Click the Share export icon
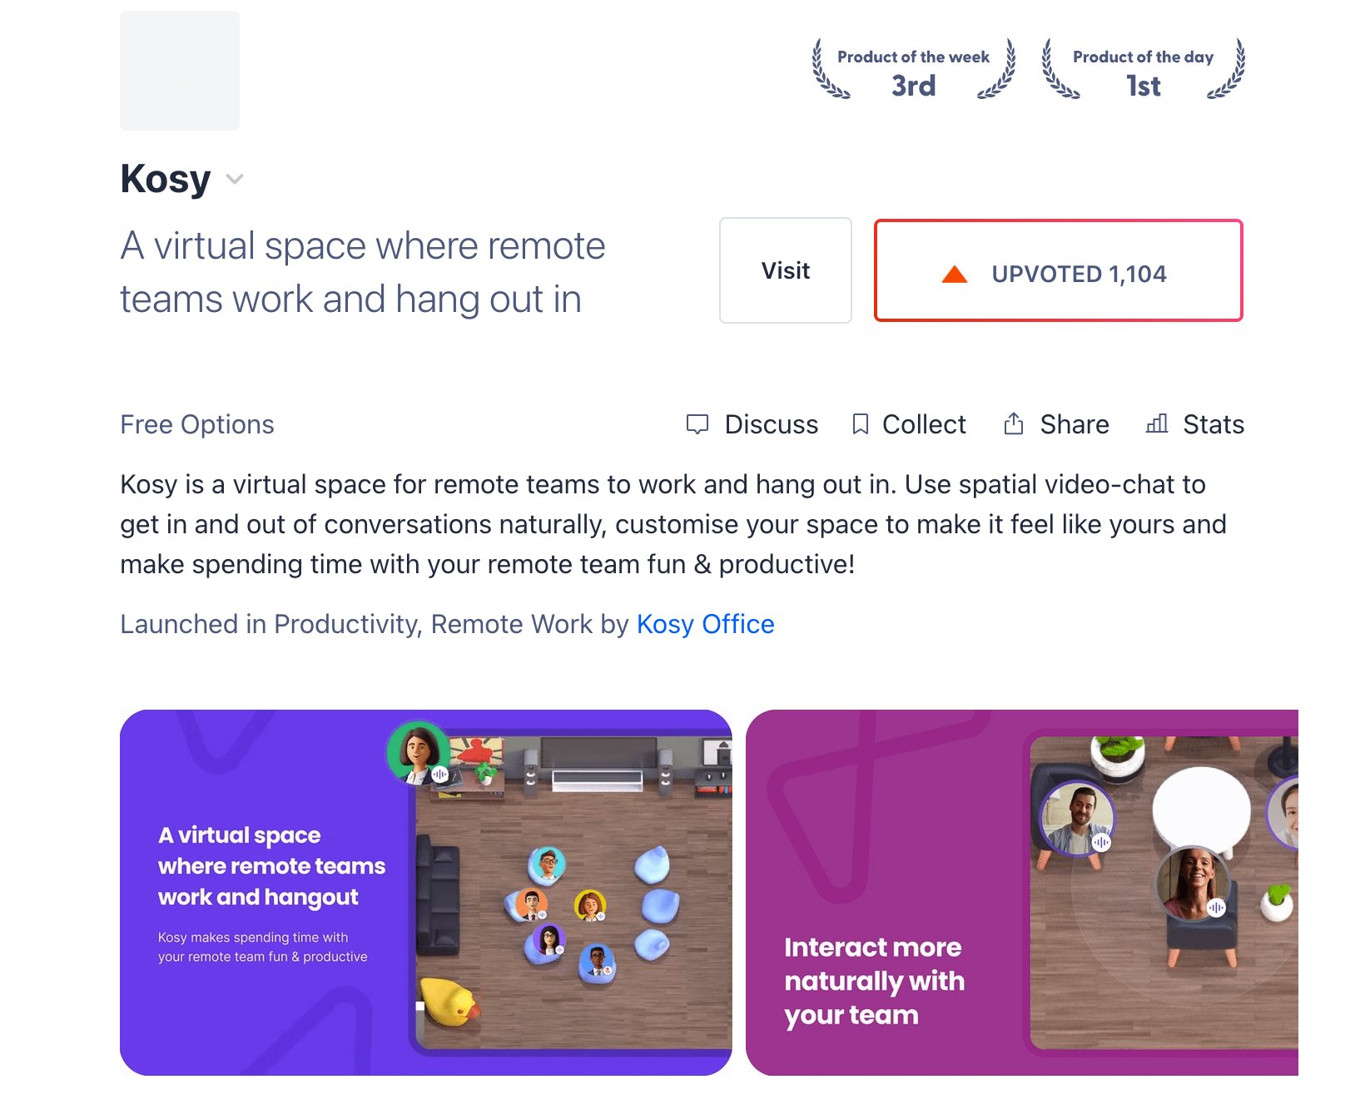The image size is (1365, 1114). 1013,423
